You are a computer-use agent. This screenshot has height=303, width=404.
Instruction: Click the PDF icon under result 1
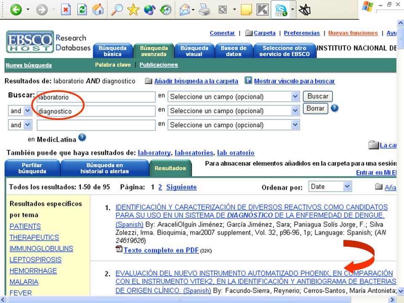point(119,249)
